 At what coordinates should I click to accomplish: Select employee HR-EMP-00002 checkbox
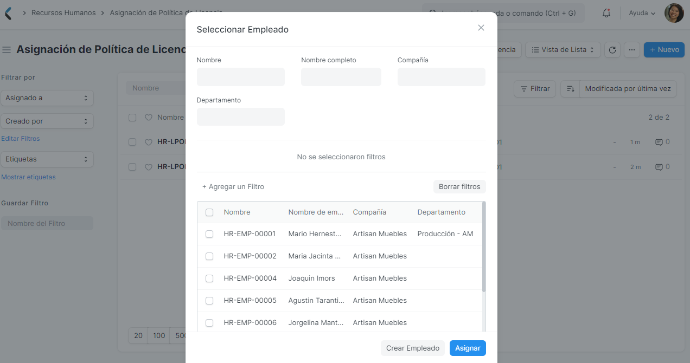click(x=209, y=256)
